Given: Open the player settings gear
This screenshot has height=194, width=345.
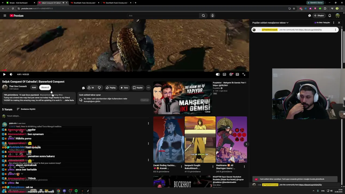Looking at the screenshot, I should point(231,74).
